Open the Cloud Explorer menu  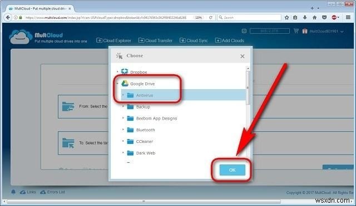(x=113, y=40)
